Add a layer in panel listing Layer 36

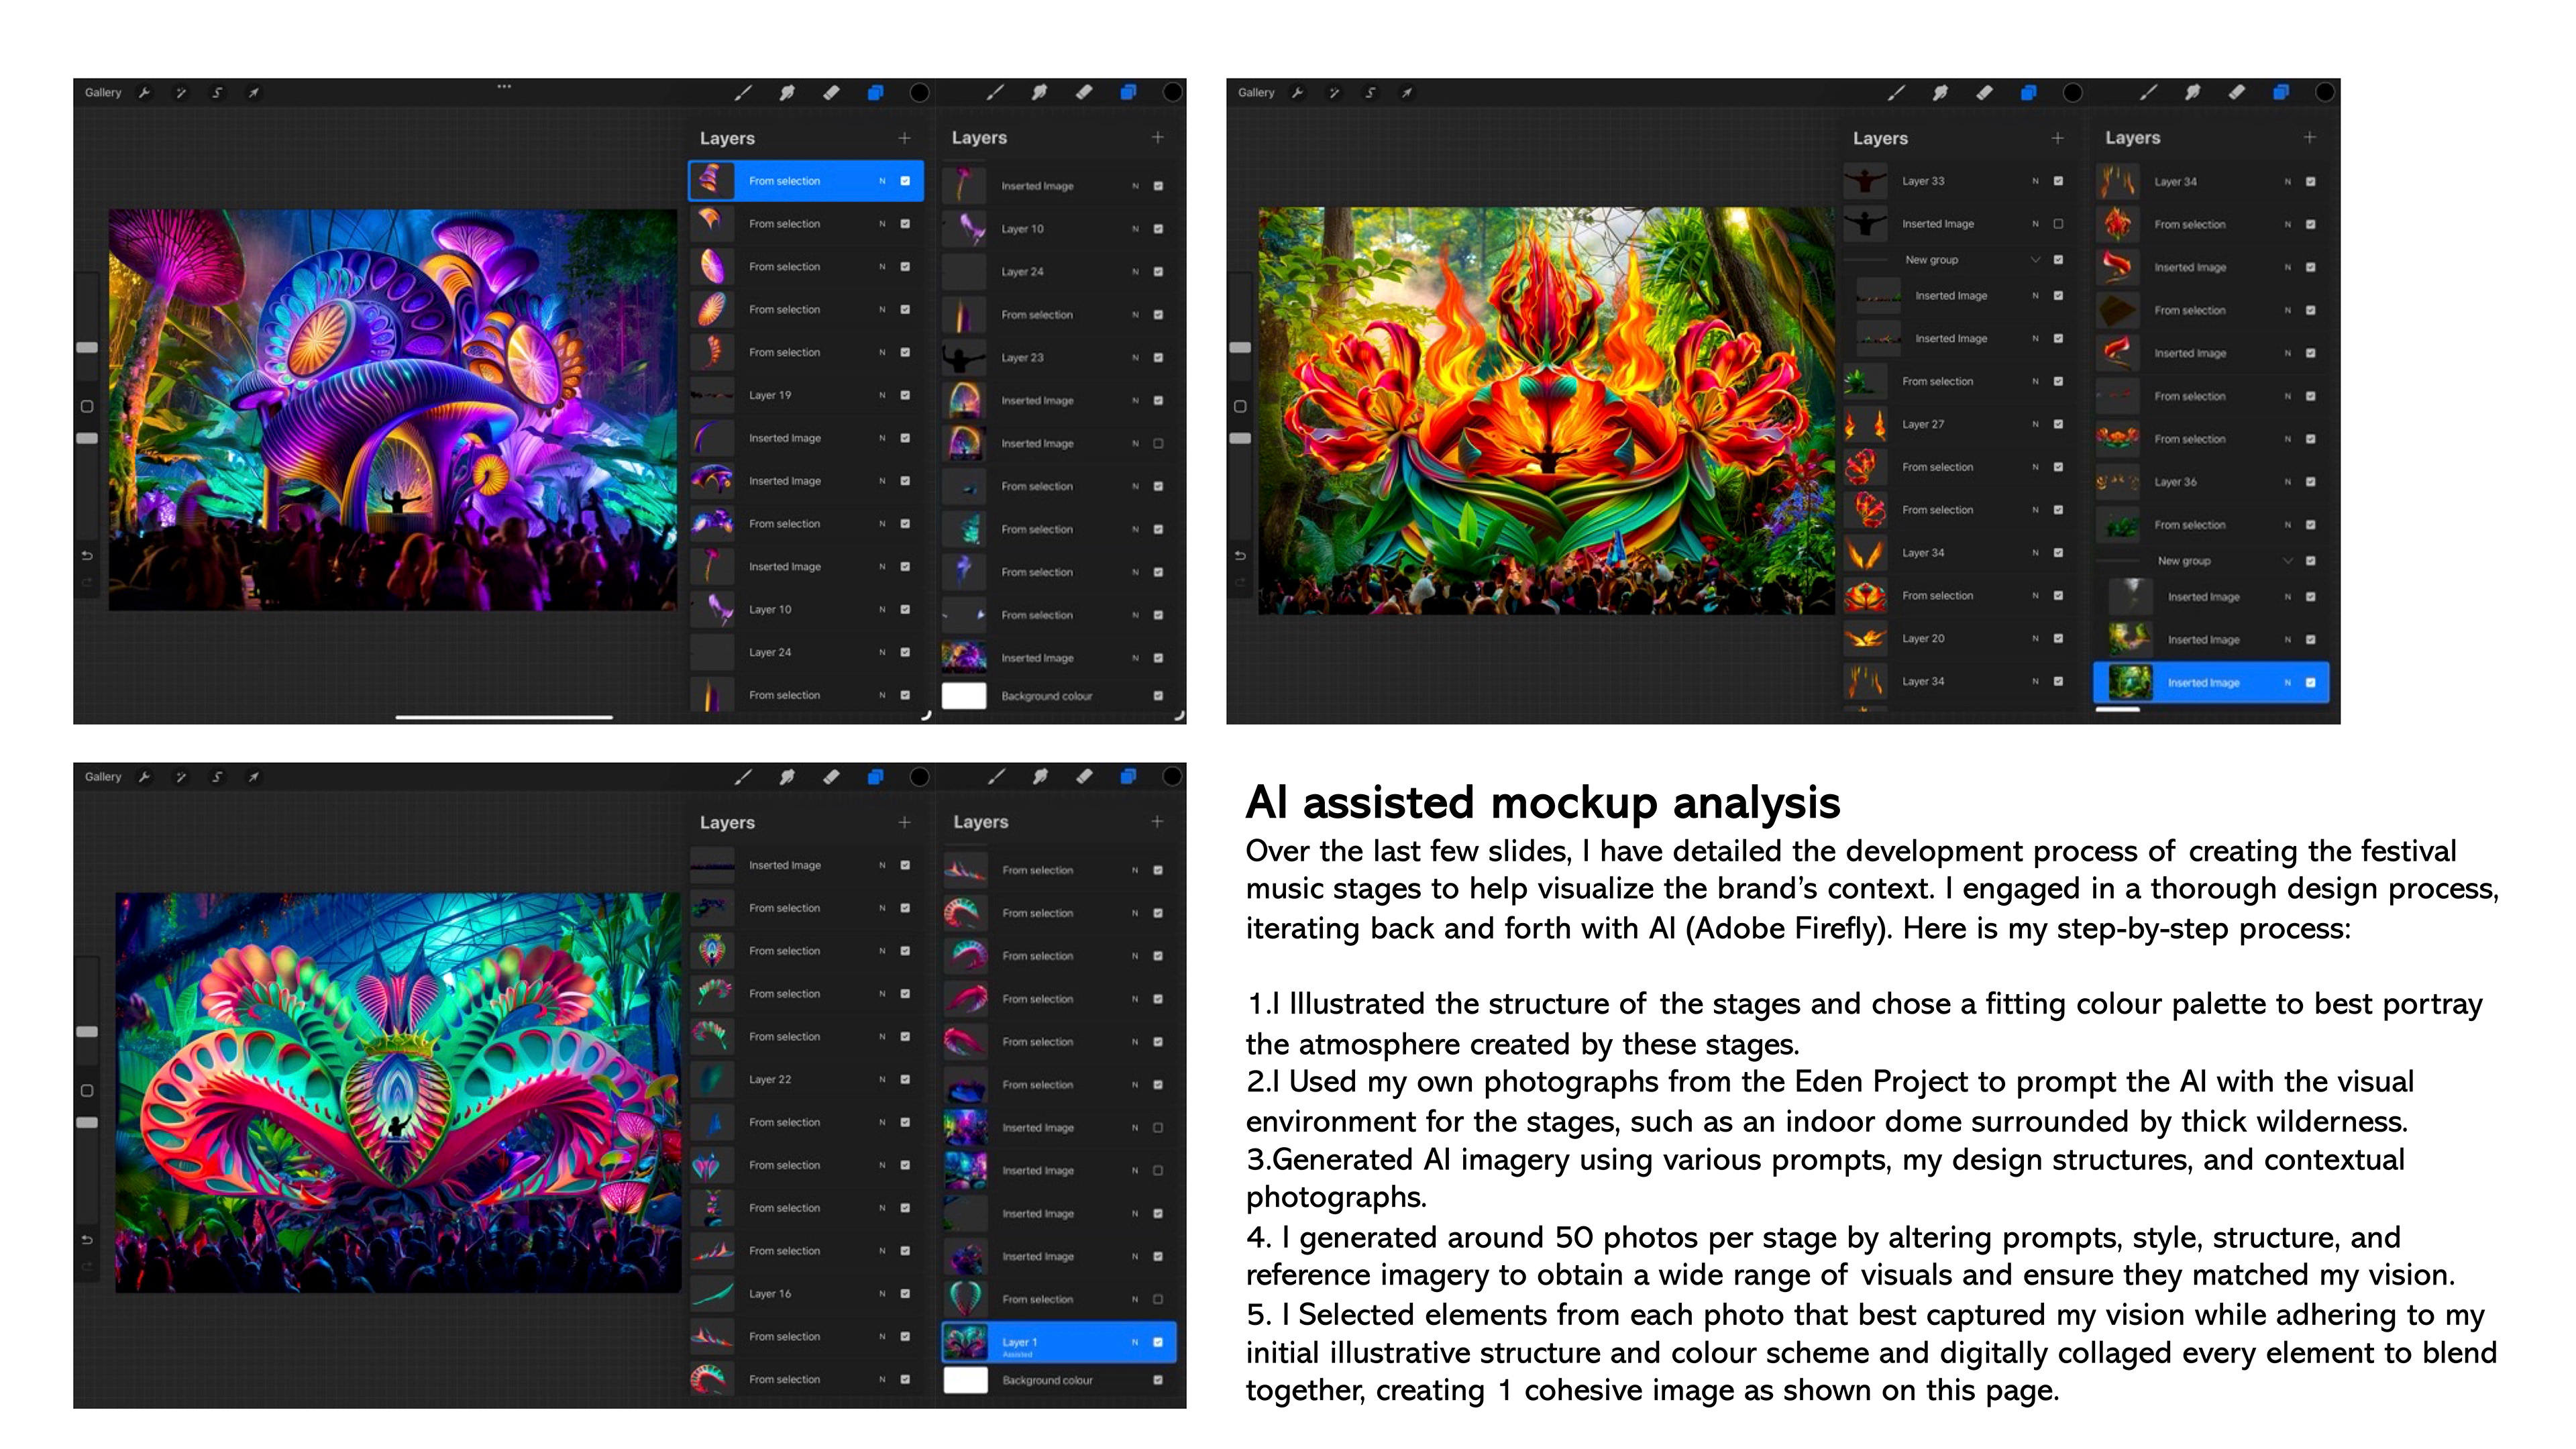pyautogui.click(x=2310, y=137)
